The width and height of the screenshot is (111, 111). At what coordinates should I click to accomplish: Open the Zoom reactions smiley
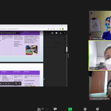(x=97, y=109)
